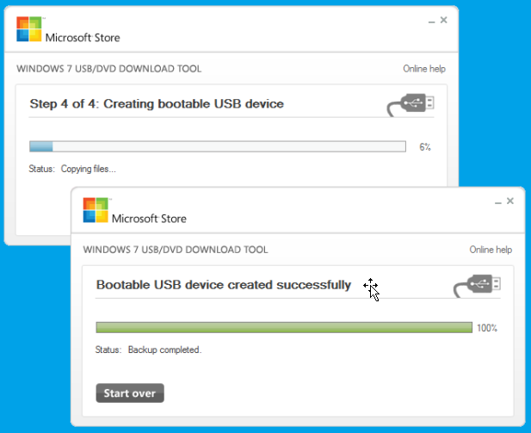
Task: Click the Copying files status text
Action: (x=88, y=169)
